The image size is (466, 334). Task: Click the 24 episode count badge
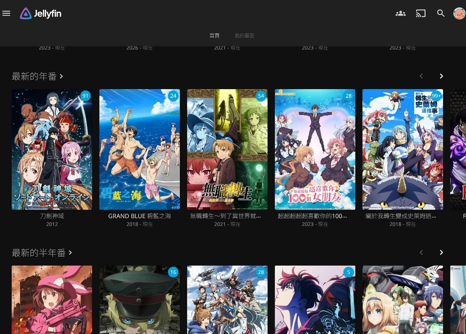click(173, 96)
